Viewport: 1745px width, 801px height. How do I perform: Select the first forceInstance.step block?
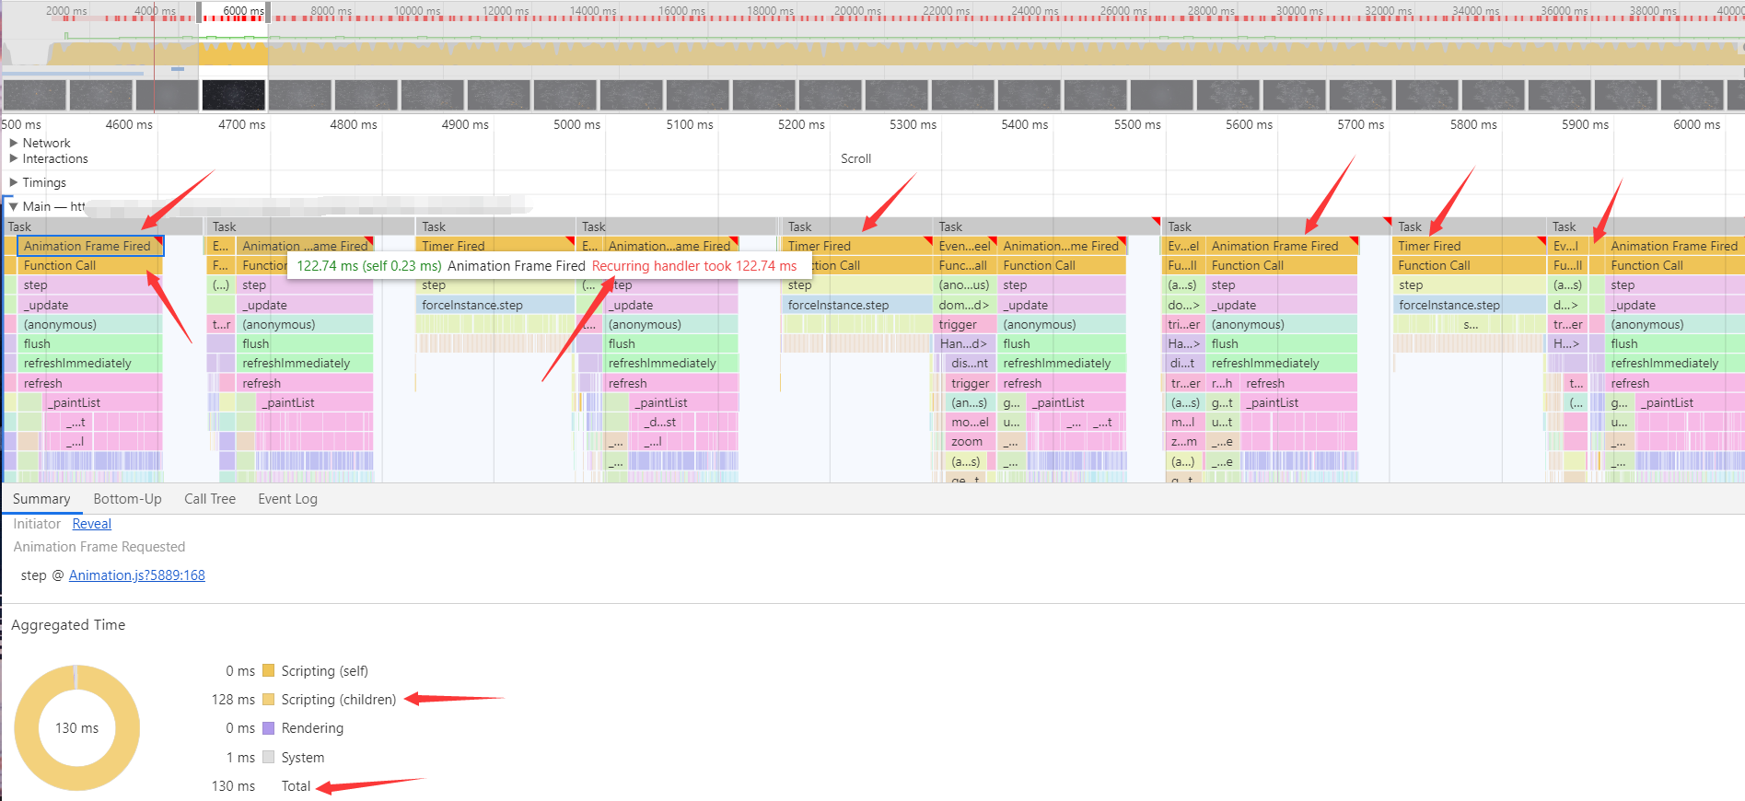[x=495, y=305]
